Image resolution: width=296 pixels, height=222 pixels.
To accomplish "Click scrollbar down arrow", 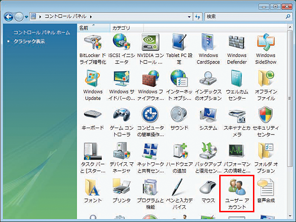I will [x=290, y=216].
